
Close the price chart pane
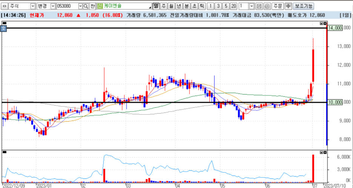[325, 23]
